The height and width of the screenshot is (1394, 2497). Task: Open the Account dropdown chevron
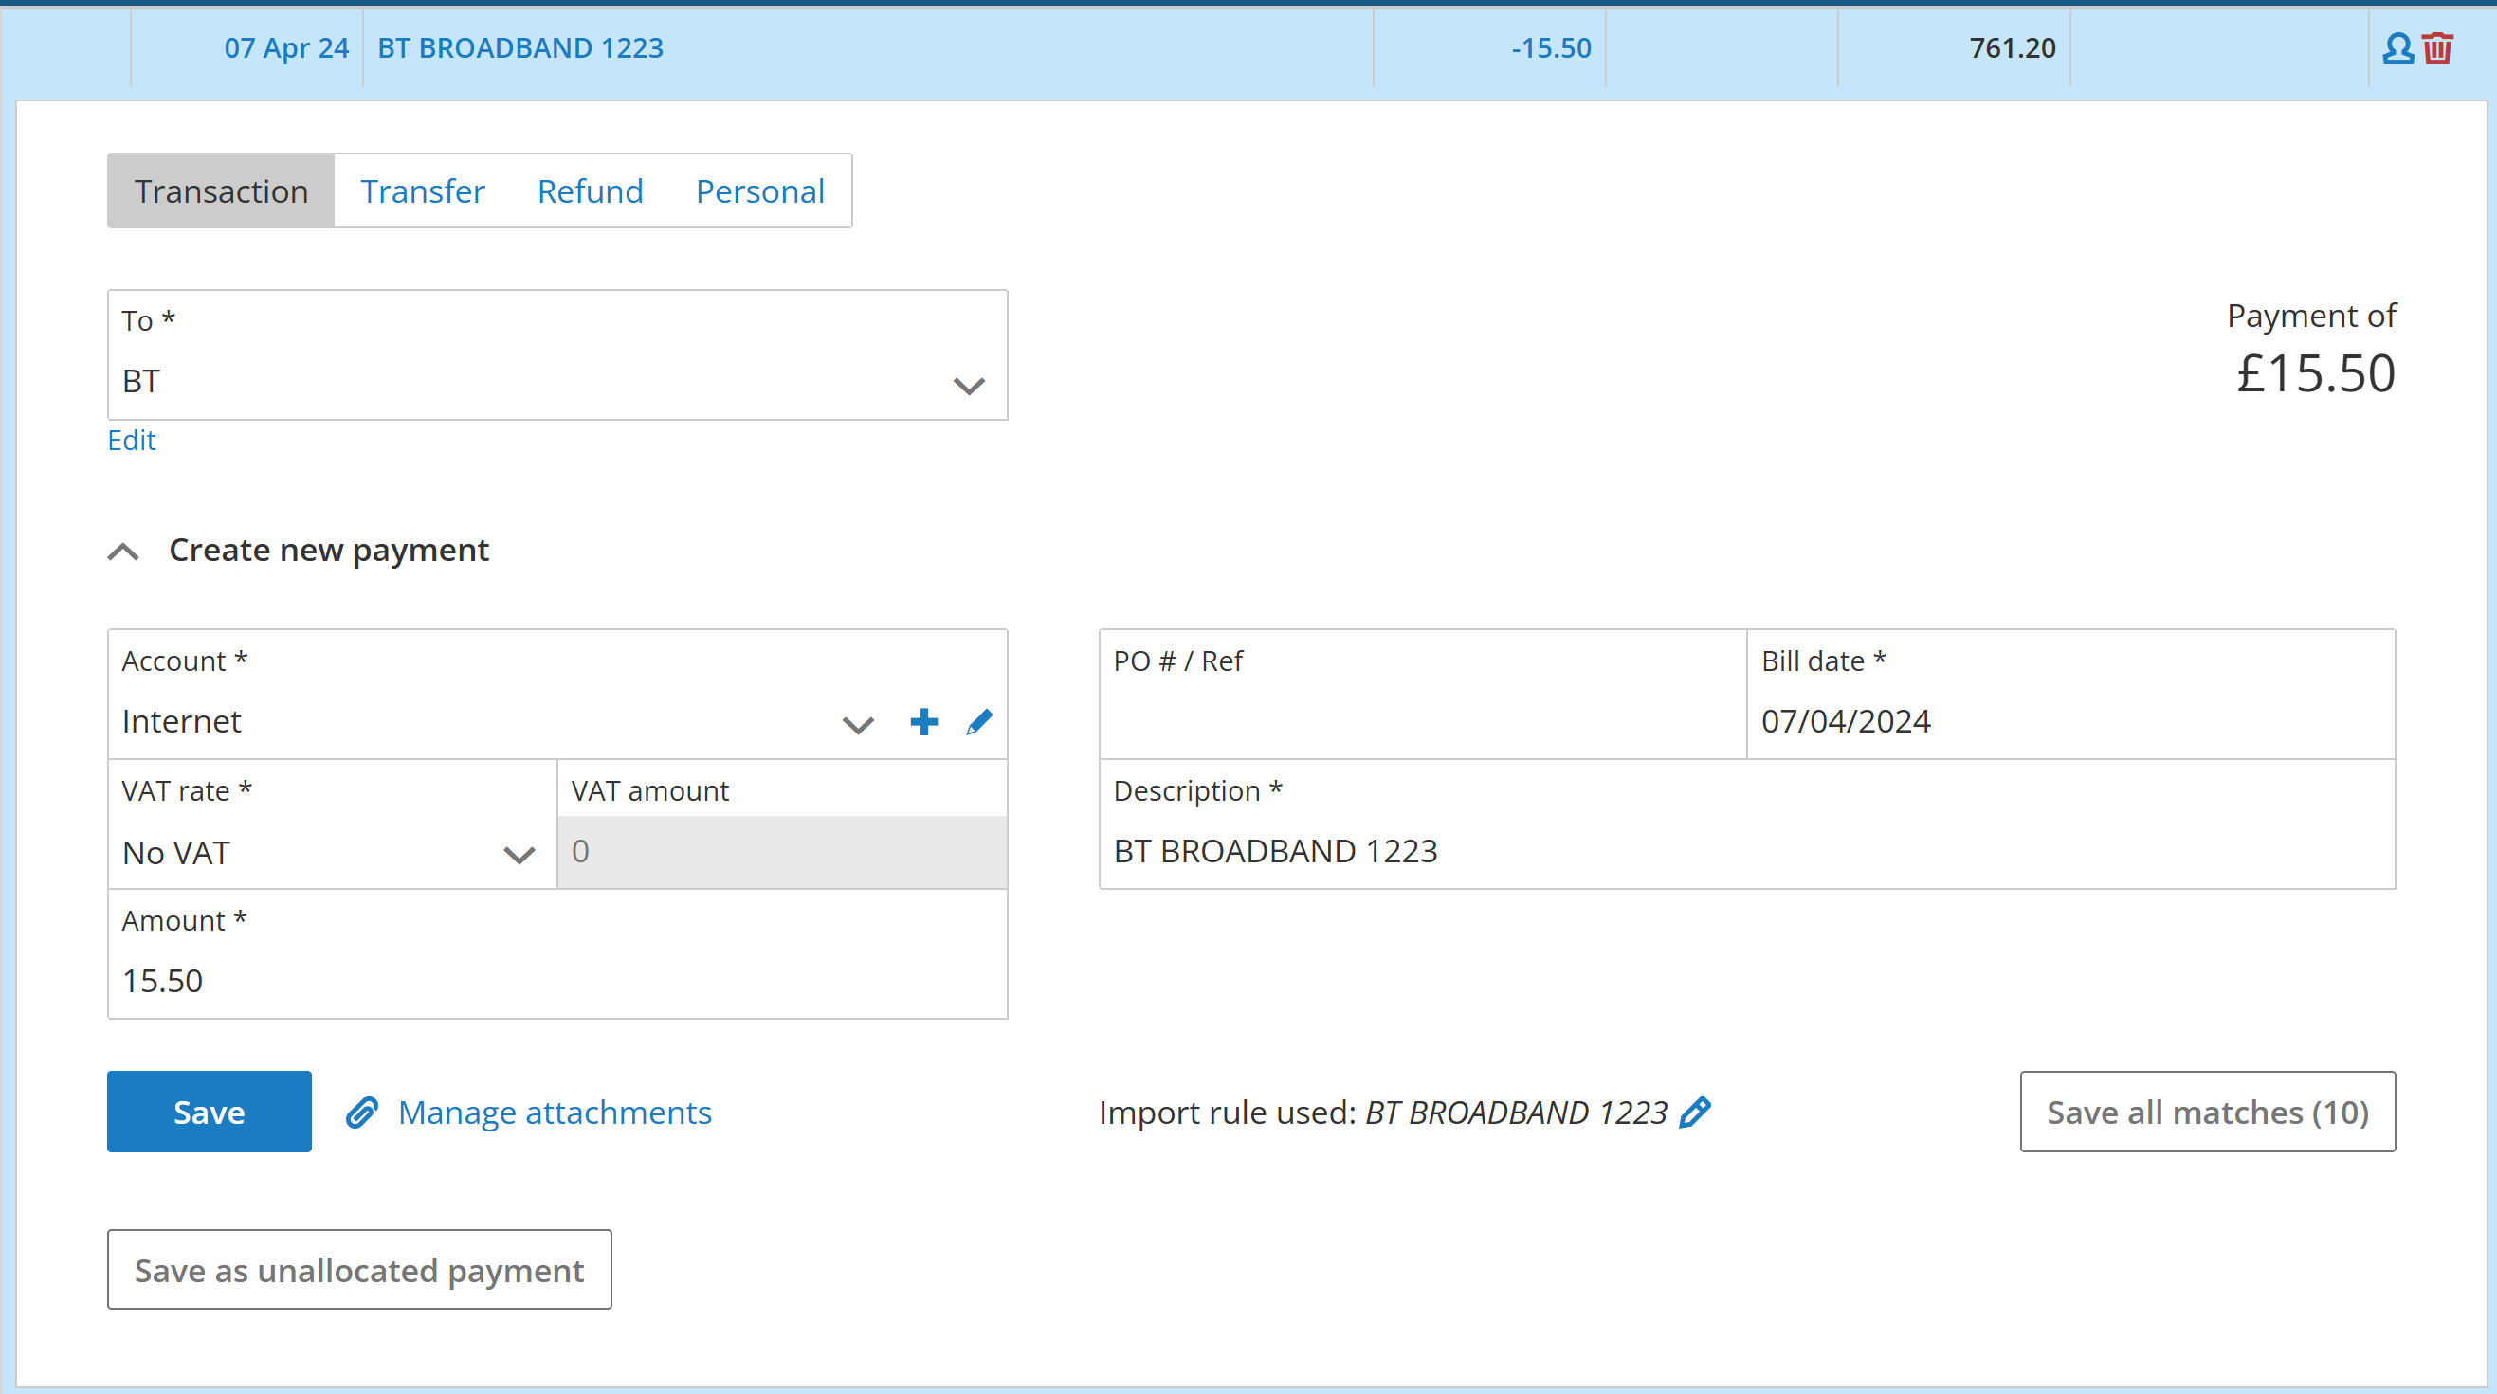858,724
